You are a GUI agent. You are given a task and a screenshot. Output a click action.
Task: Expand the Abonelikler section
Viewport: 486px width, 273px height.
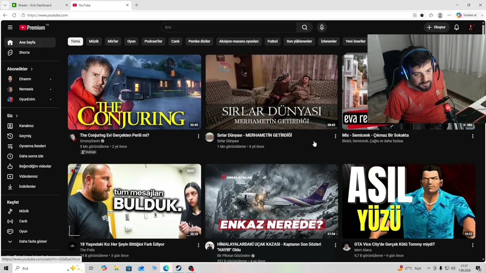[x=20, y=69]
